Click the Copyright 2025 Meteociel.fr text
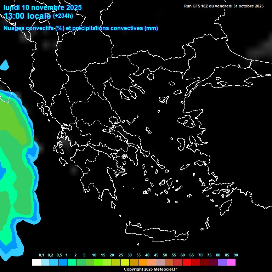This screenshot has height=272, width=272. 150,269
